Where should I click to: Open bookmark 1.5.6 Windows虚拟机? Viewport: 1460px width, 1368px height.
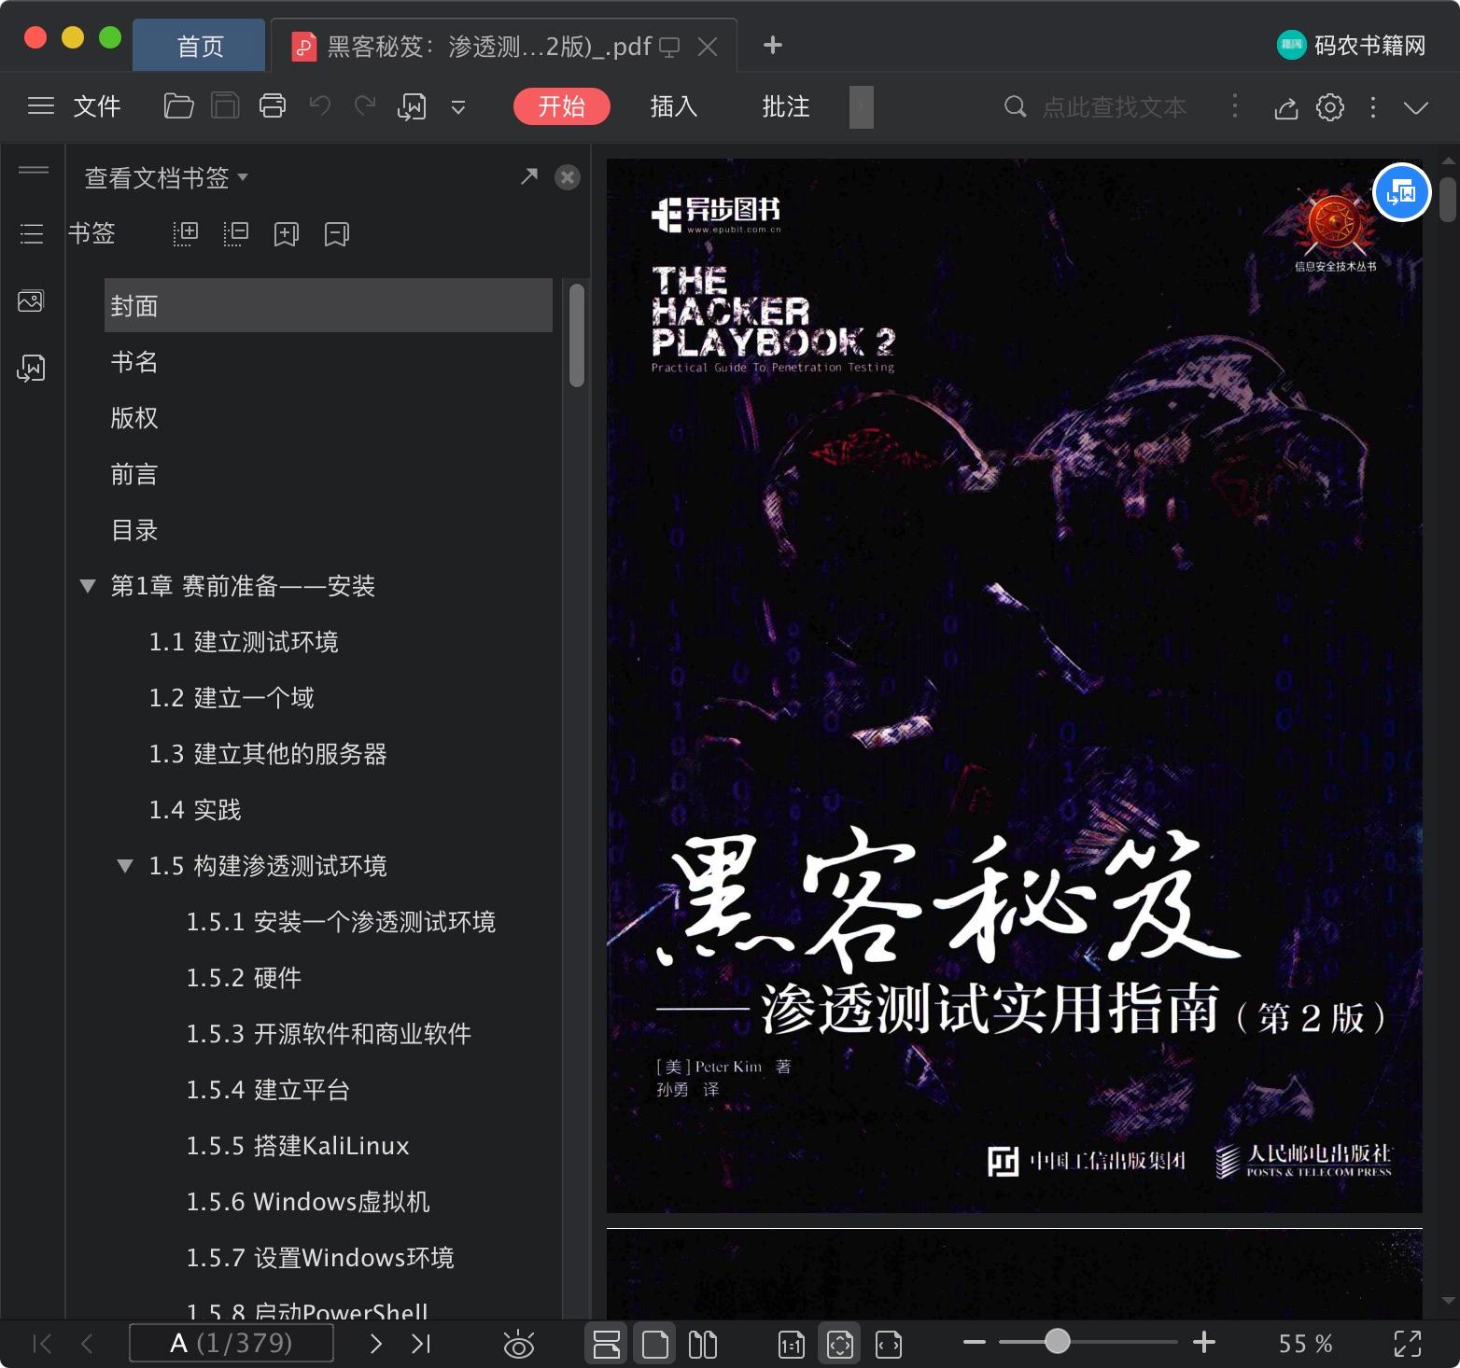(308, 1202)
